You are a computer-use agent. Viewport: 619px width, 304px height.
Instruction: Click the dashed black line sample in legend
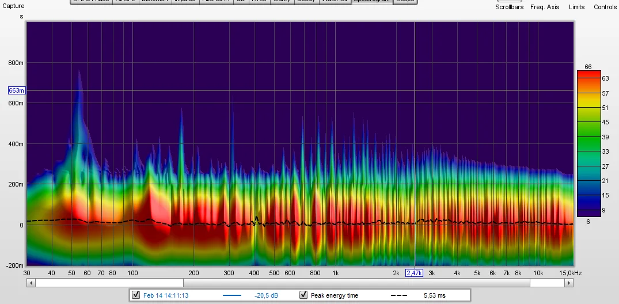[399, 295]
